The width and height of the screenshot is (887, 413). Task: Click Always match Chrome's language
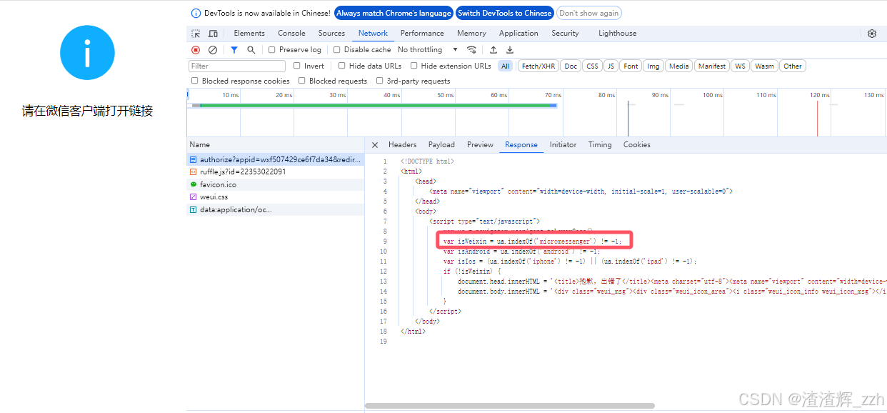pyautogui.click(x=394, y=13)
